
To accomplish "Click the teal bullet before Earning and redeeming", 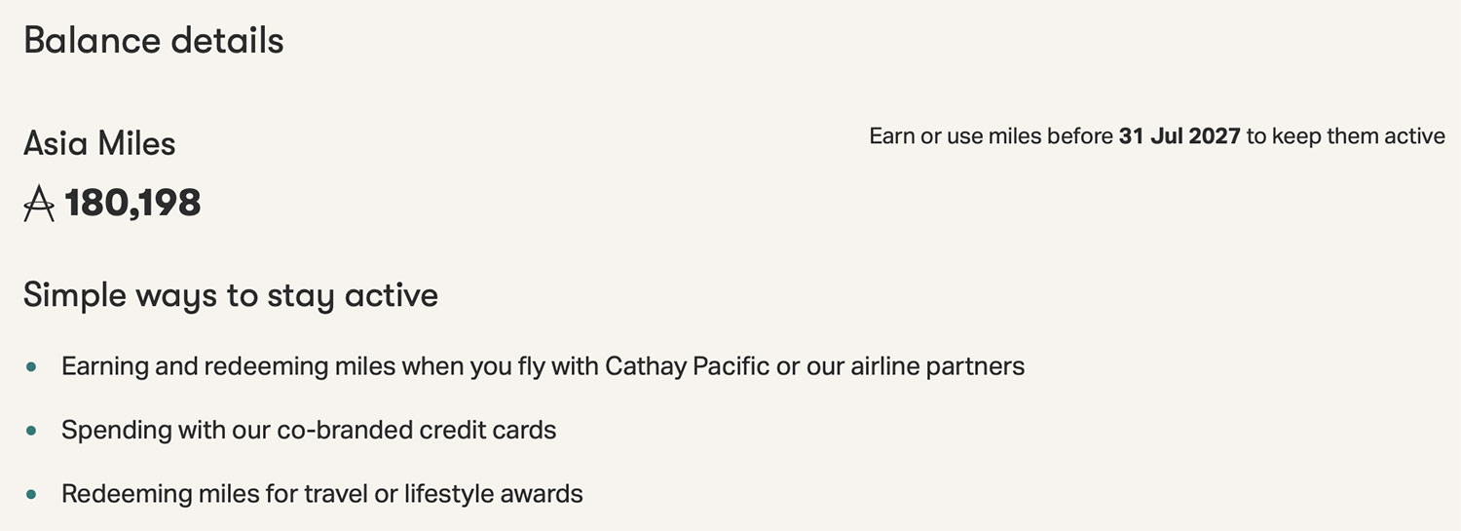I will (32, 367).
